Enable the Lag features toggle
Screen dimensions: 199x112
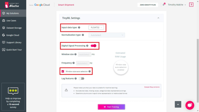81,78
